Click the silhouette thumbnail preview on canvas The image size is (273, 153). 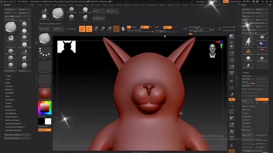tap(67, 47)
